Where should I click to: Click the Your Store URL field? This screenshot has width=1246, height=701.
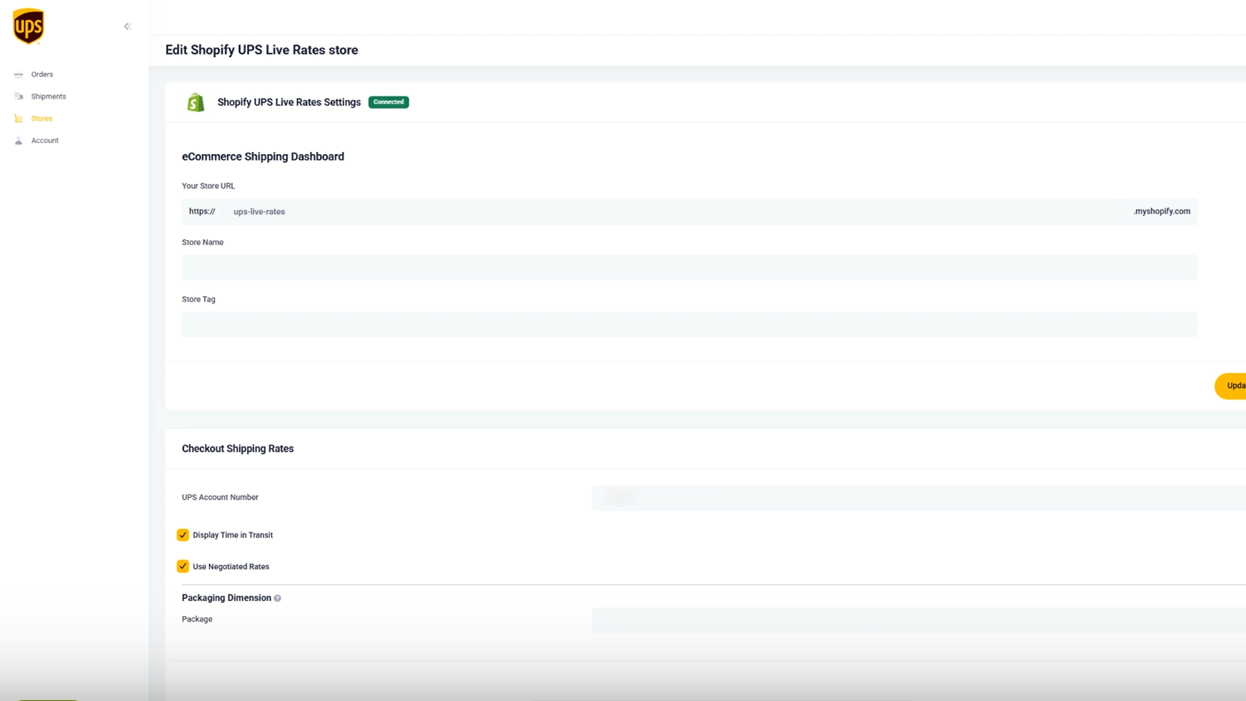pos(674,212)
